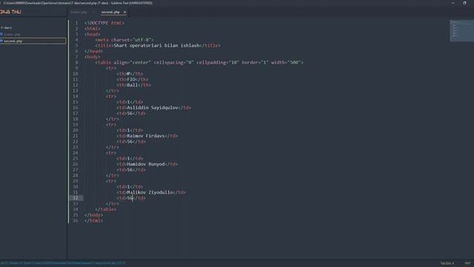Click the closing head tag on line 6

tap(94, 51)
